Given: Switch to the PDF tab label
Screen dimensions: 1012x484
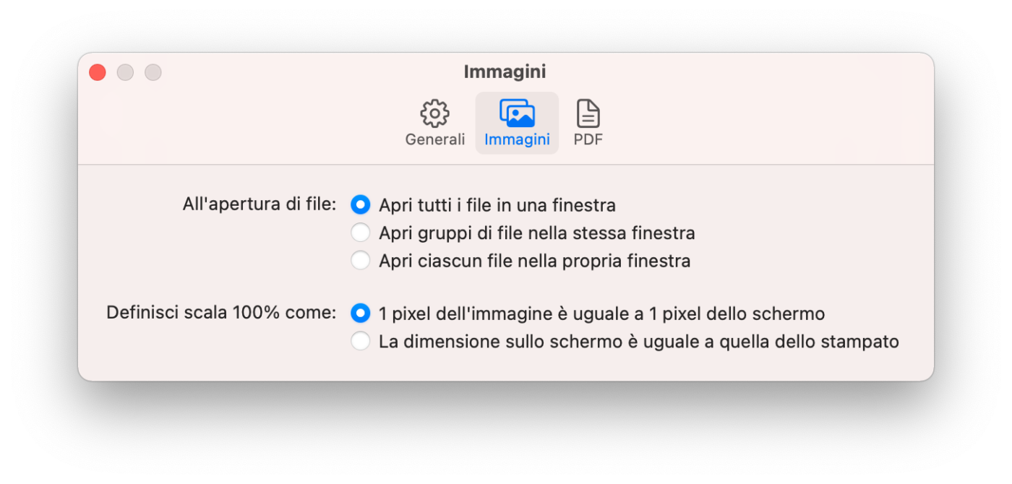Looking at the screenshot, I should [588, 139].
